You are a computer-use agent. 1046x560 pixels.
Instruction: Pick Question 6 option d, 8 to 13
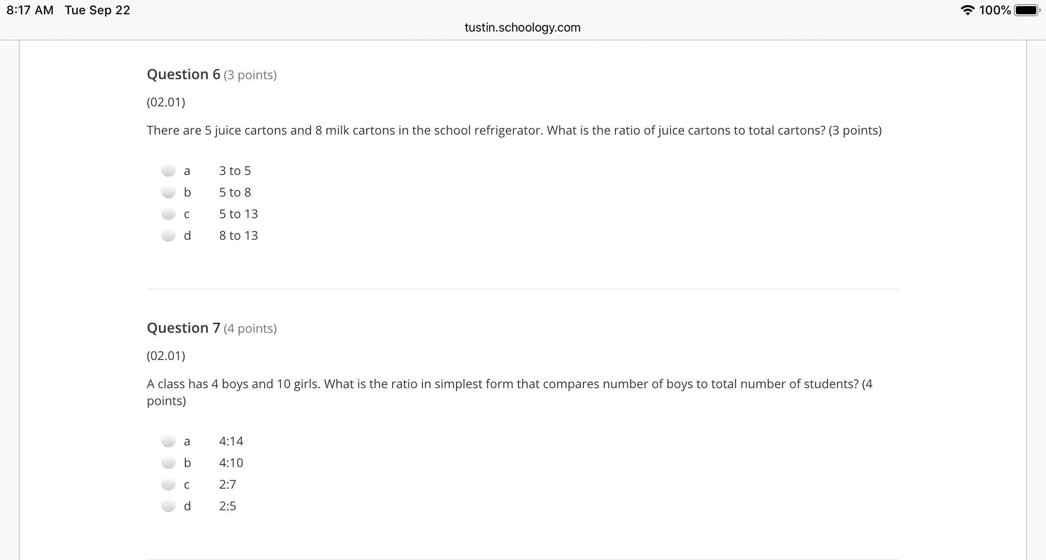pyautogui.click(x=168, y=235)
